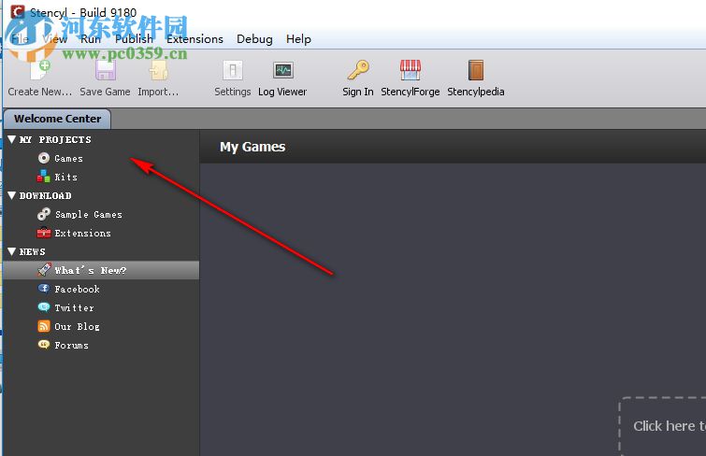
Task: Switch to the Welcome Center tab
Action: click(x=57, y=119)
